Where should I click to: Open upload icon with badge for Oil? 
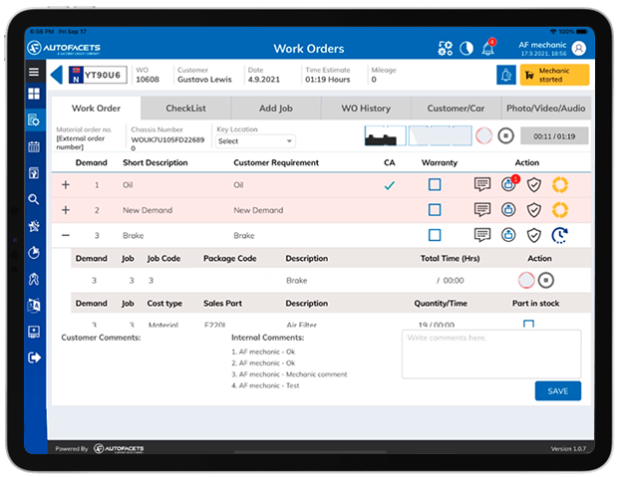click(509, 183)
